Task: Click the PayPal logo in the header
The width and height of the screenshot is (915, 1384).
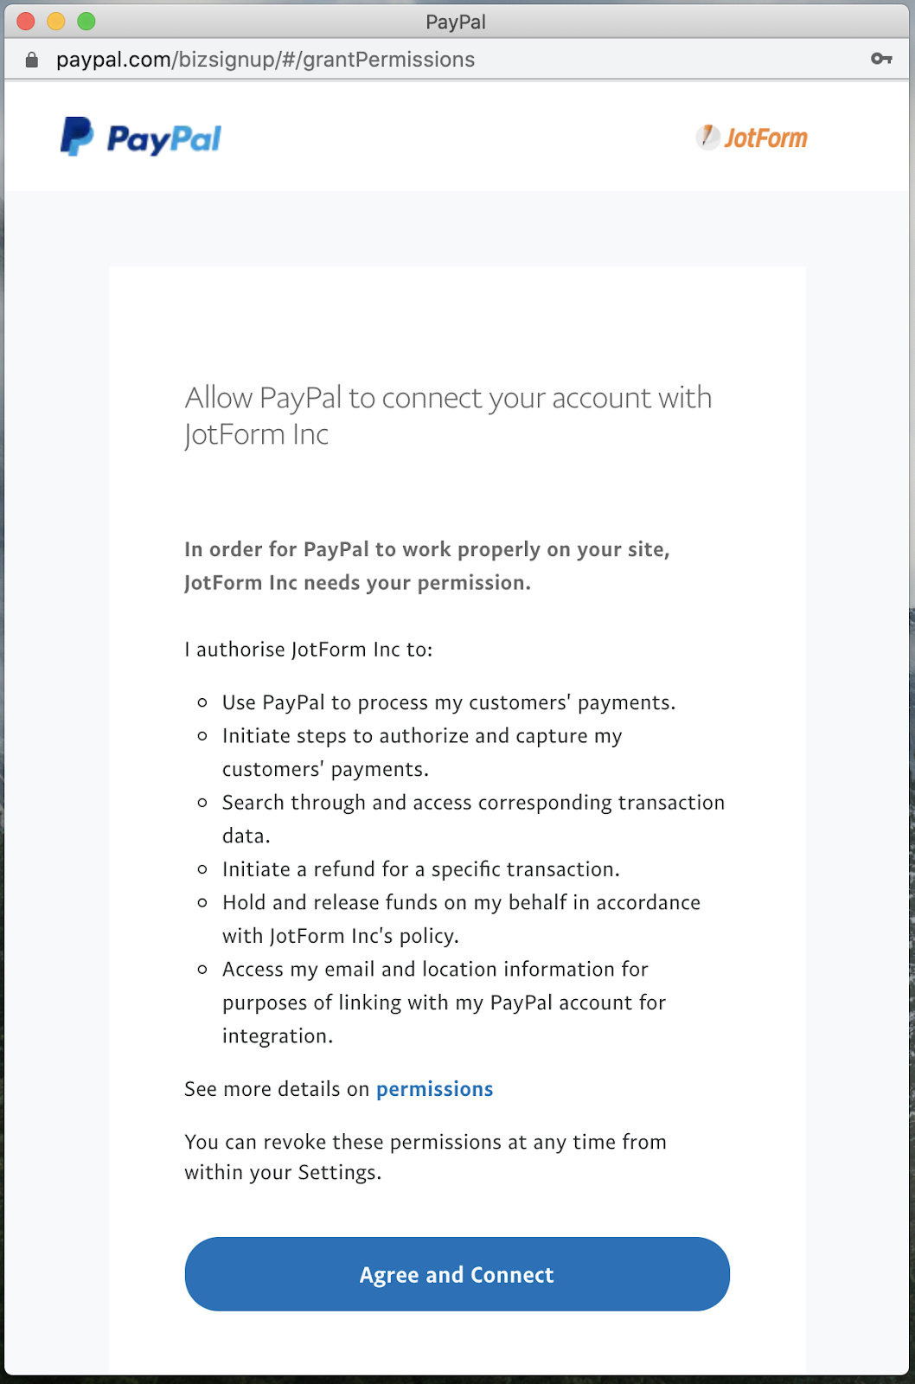Action: click(141, 138)
